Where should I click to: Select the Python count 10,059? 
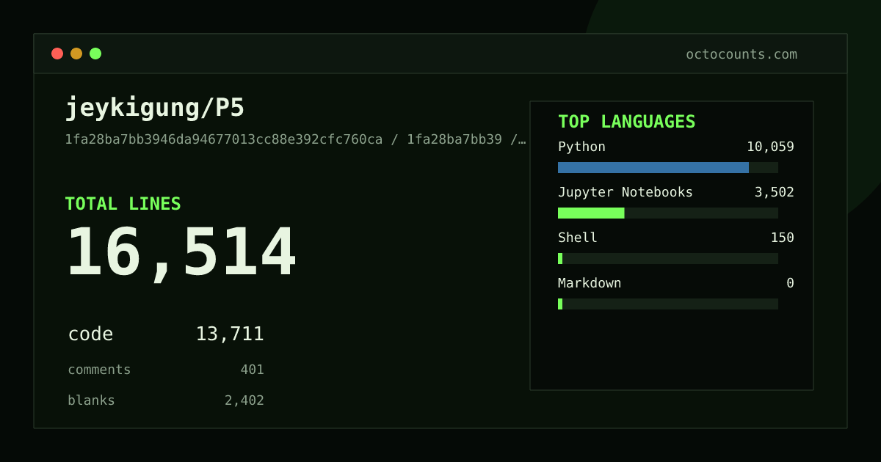click(x=770, y=147)
